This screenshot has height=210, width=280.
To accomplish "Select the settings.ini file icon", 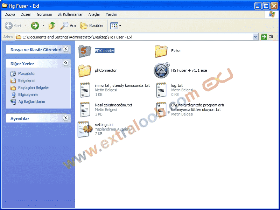I will pos(85,129).
